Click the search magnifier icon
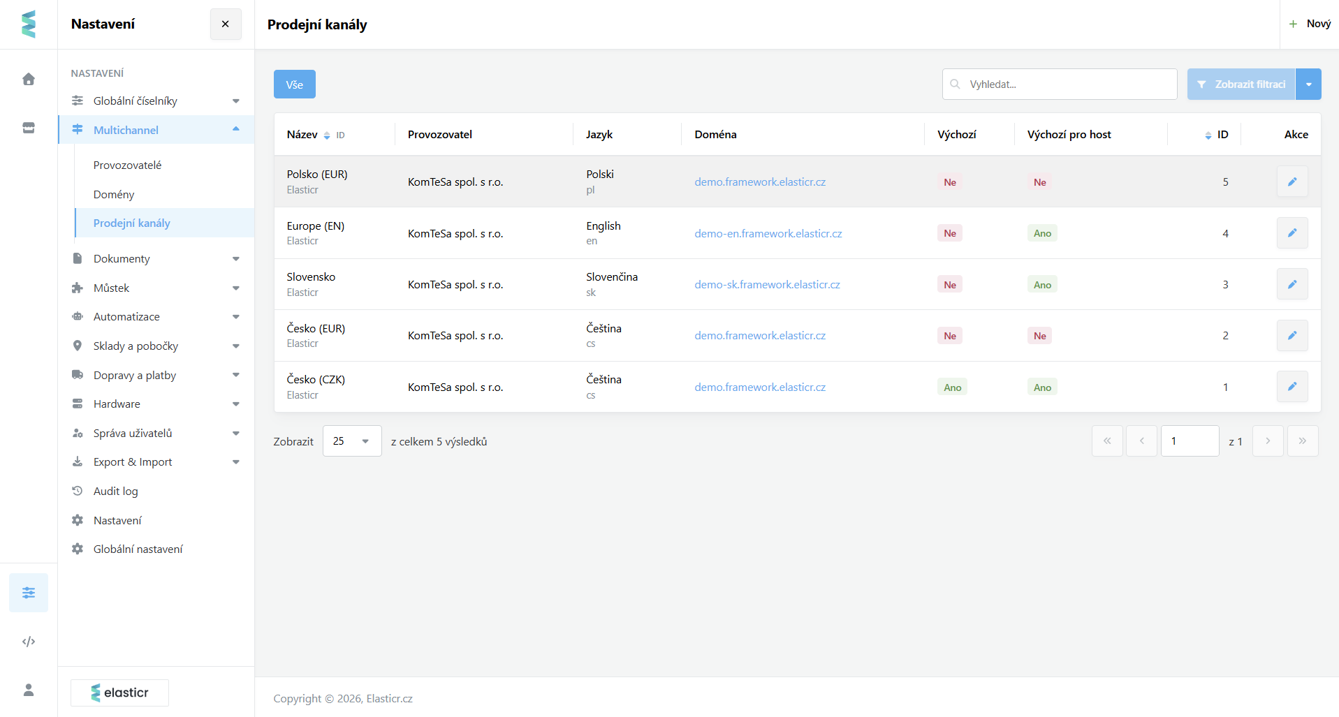Screen dimensions: 1339x717 coord(955,84)
